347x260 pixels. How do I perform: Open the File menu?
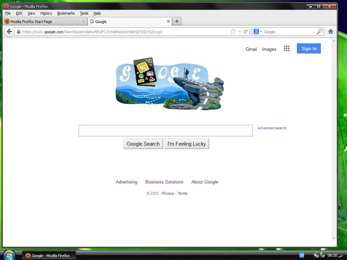(8, 13)
